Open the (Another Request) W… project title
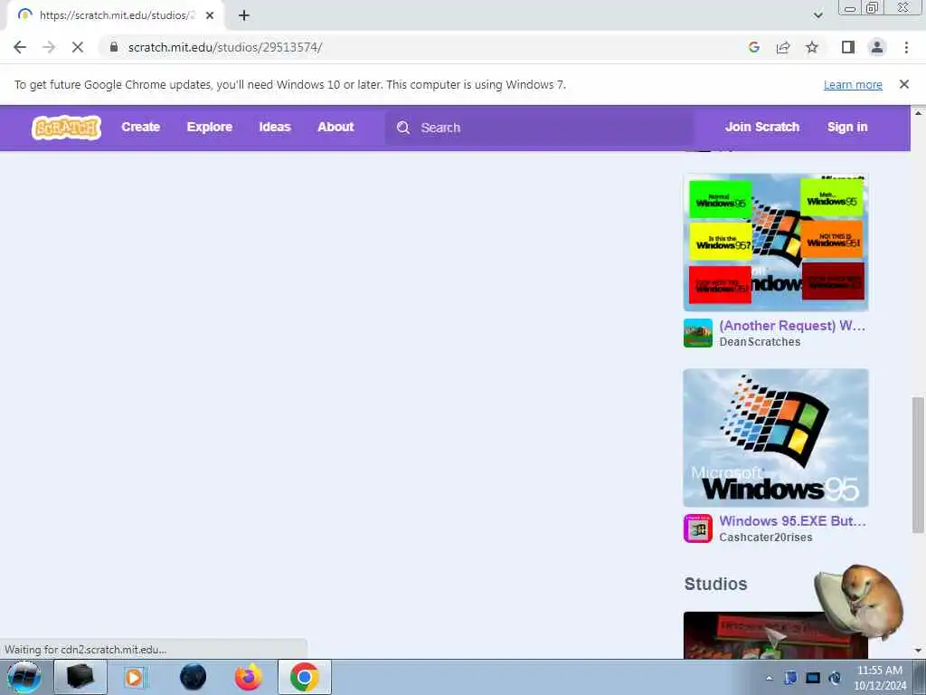 tap(792, 326)
